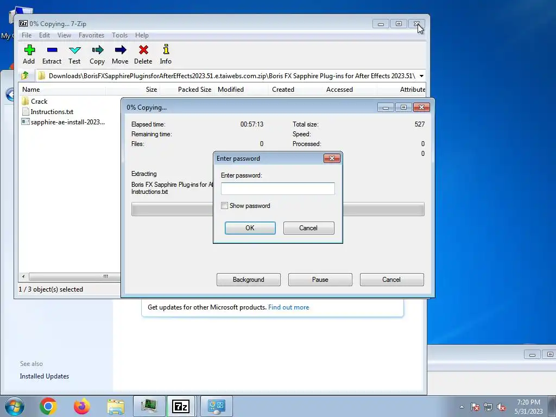Open the Installed Updates link
Image resolution: width=556 pixels, height=417 pixels.
pyautogui.click(x=45, y=376)
